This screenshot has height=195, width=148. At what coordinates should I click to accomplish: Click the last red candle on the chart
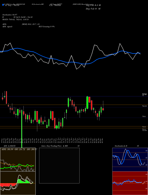(x=103, y=109)
